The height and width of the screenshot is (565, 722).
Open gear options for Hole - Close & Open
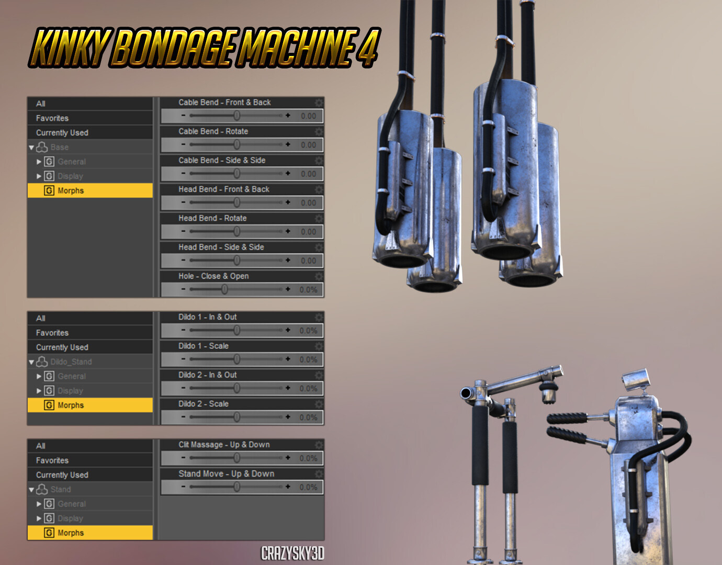(x=319, y=276)
